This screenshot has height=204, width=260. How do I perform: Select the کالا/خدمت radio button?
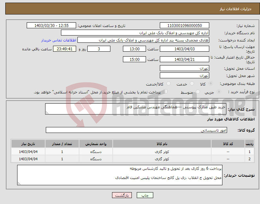[x=168, y=84]
